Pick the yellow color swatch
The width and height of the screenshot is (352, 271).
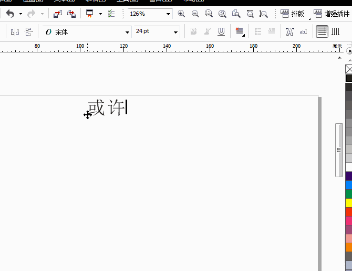(349, 203)
